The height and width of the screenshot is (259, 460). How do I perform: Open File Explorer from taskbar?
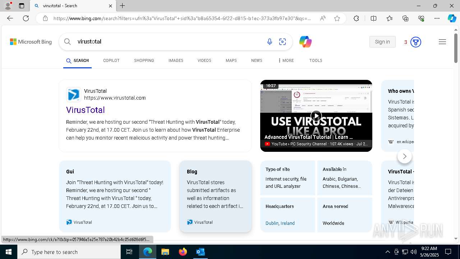coord(165,252)
